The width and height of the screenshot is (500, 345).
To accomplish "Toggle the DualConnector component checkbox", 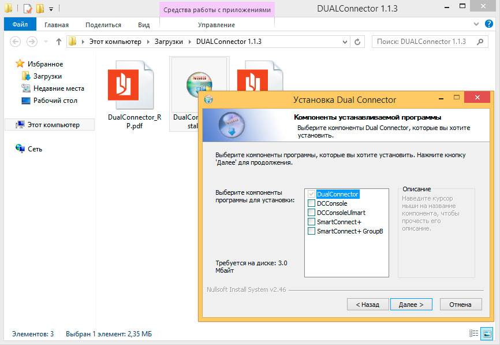I will tap(311, 194).
